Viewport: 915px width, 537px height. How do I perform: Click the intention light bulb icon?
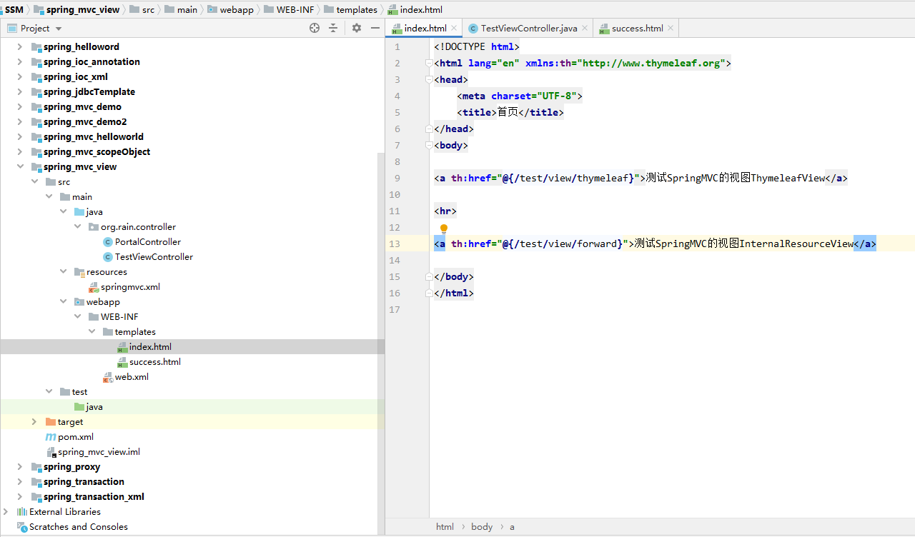click(x=444, y=229)
